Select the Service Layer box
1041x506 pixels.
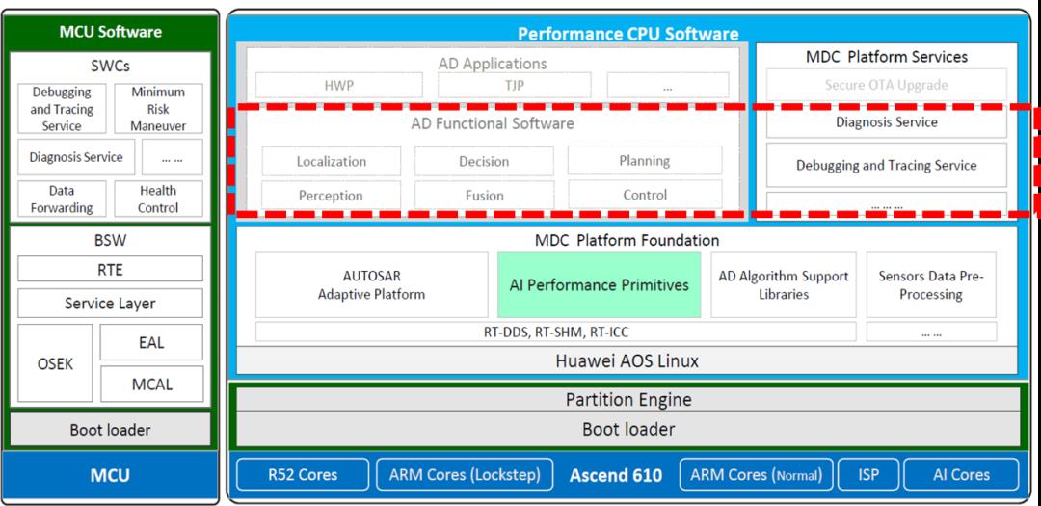pos(110,304)
